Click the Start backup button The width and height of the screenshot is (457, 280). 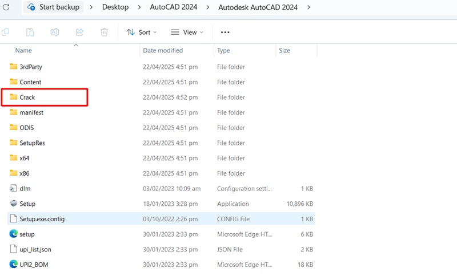pyautogui.click(x=53, y=7)
